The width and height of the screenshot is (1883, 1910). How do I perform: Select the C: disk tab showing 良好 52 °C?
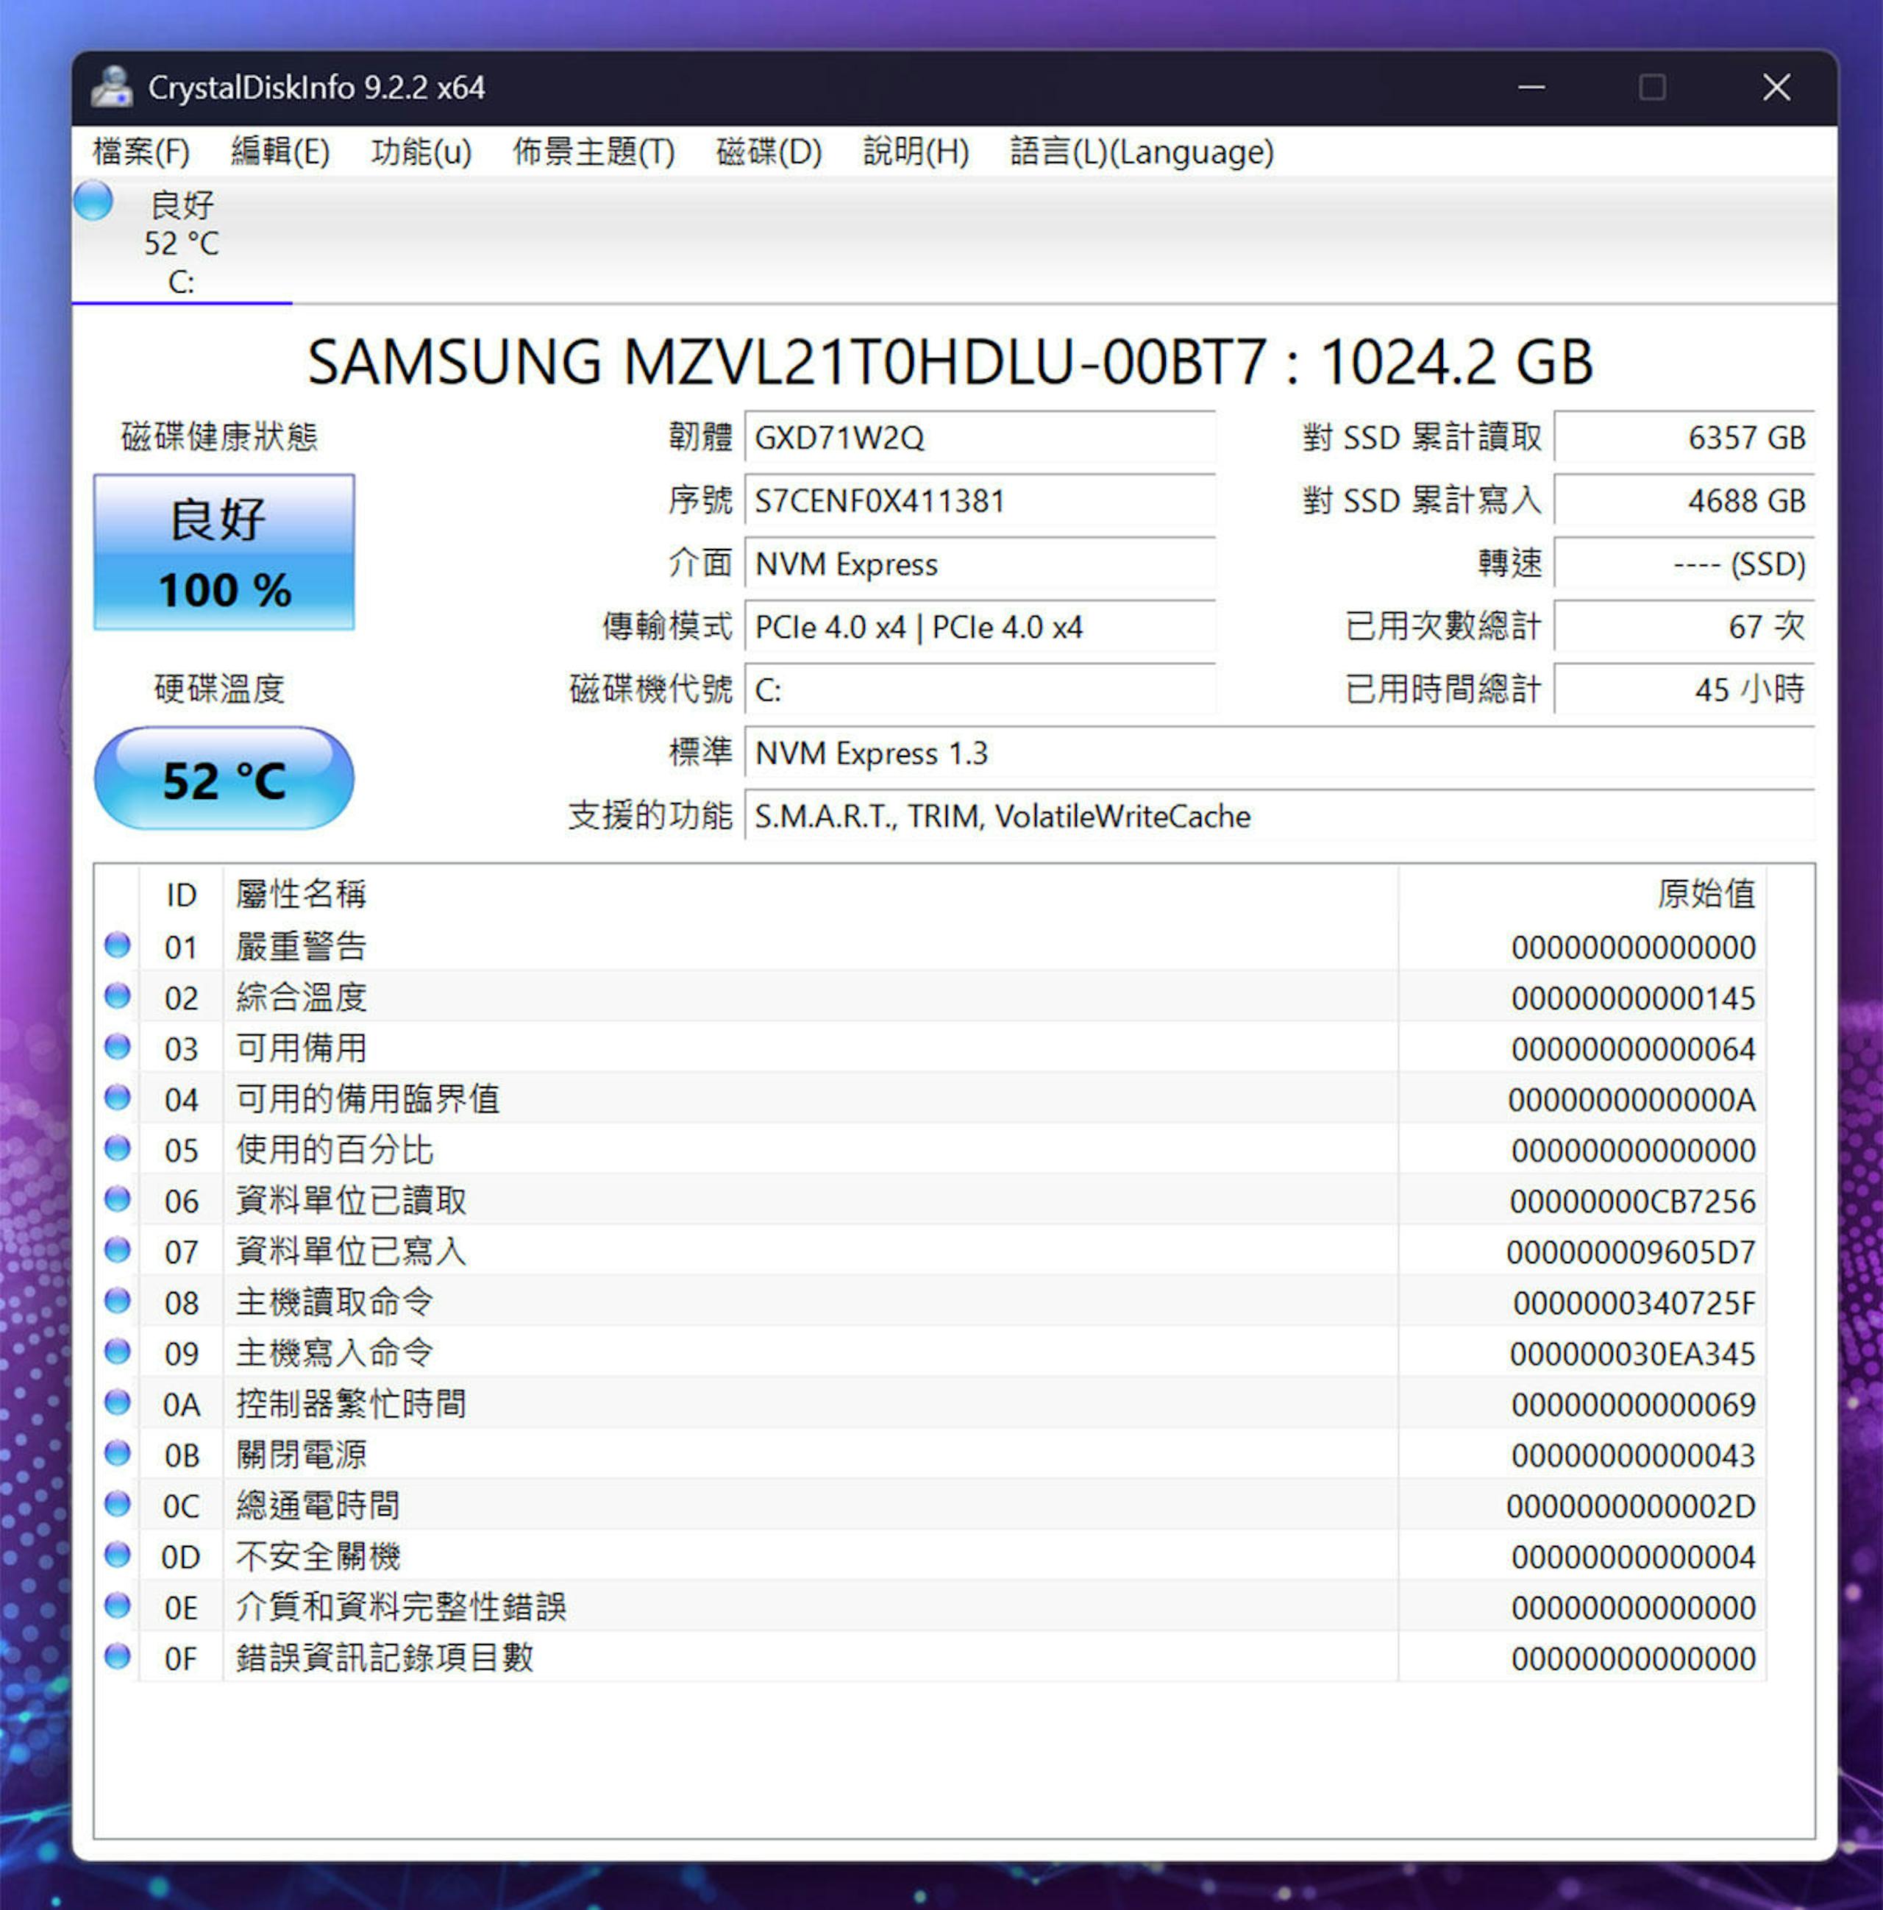(182, 241)
